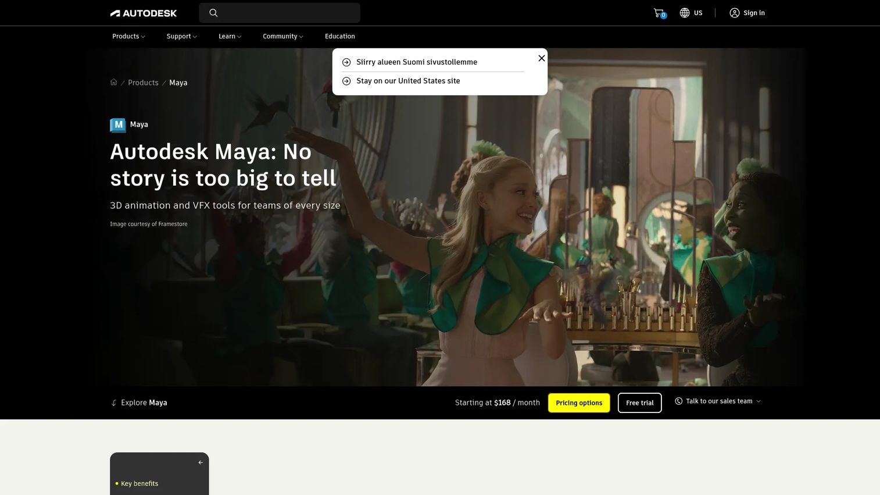880x495 pixels.
Task: Click the arrow icon beside Siirry alueen Suomi
Action: (x=346, y=62)
